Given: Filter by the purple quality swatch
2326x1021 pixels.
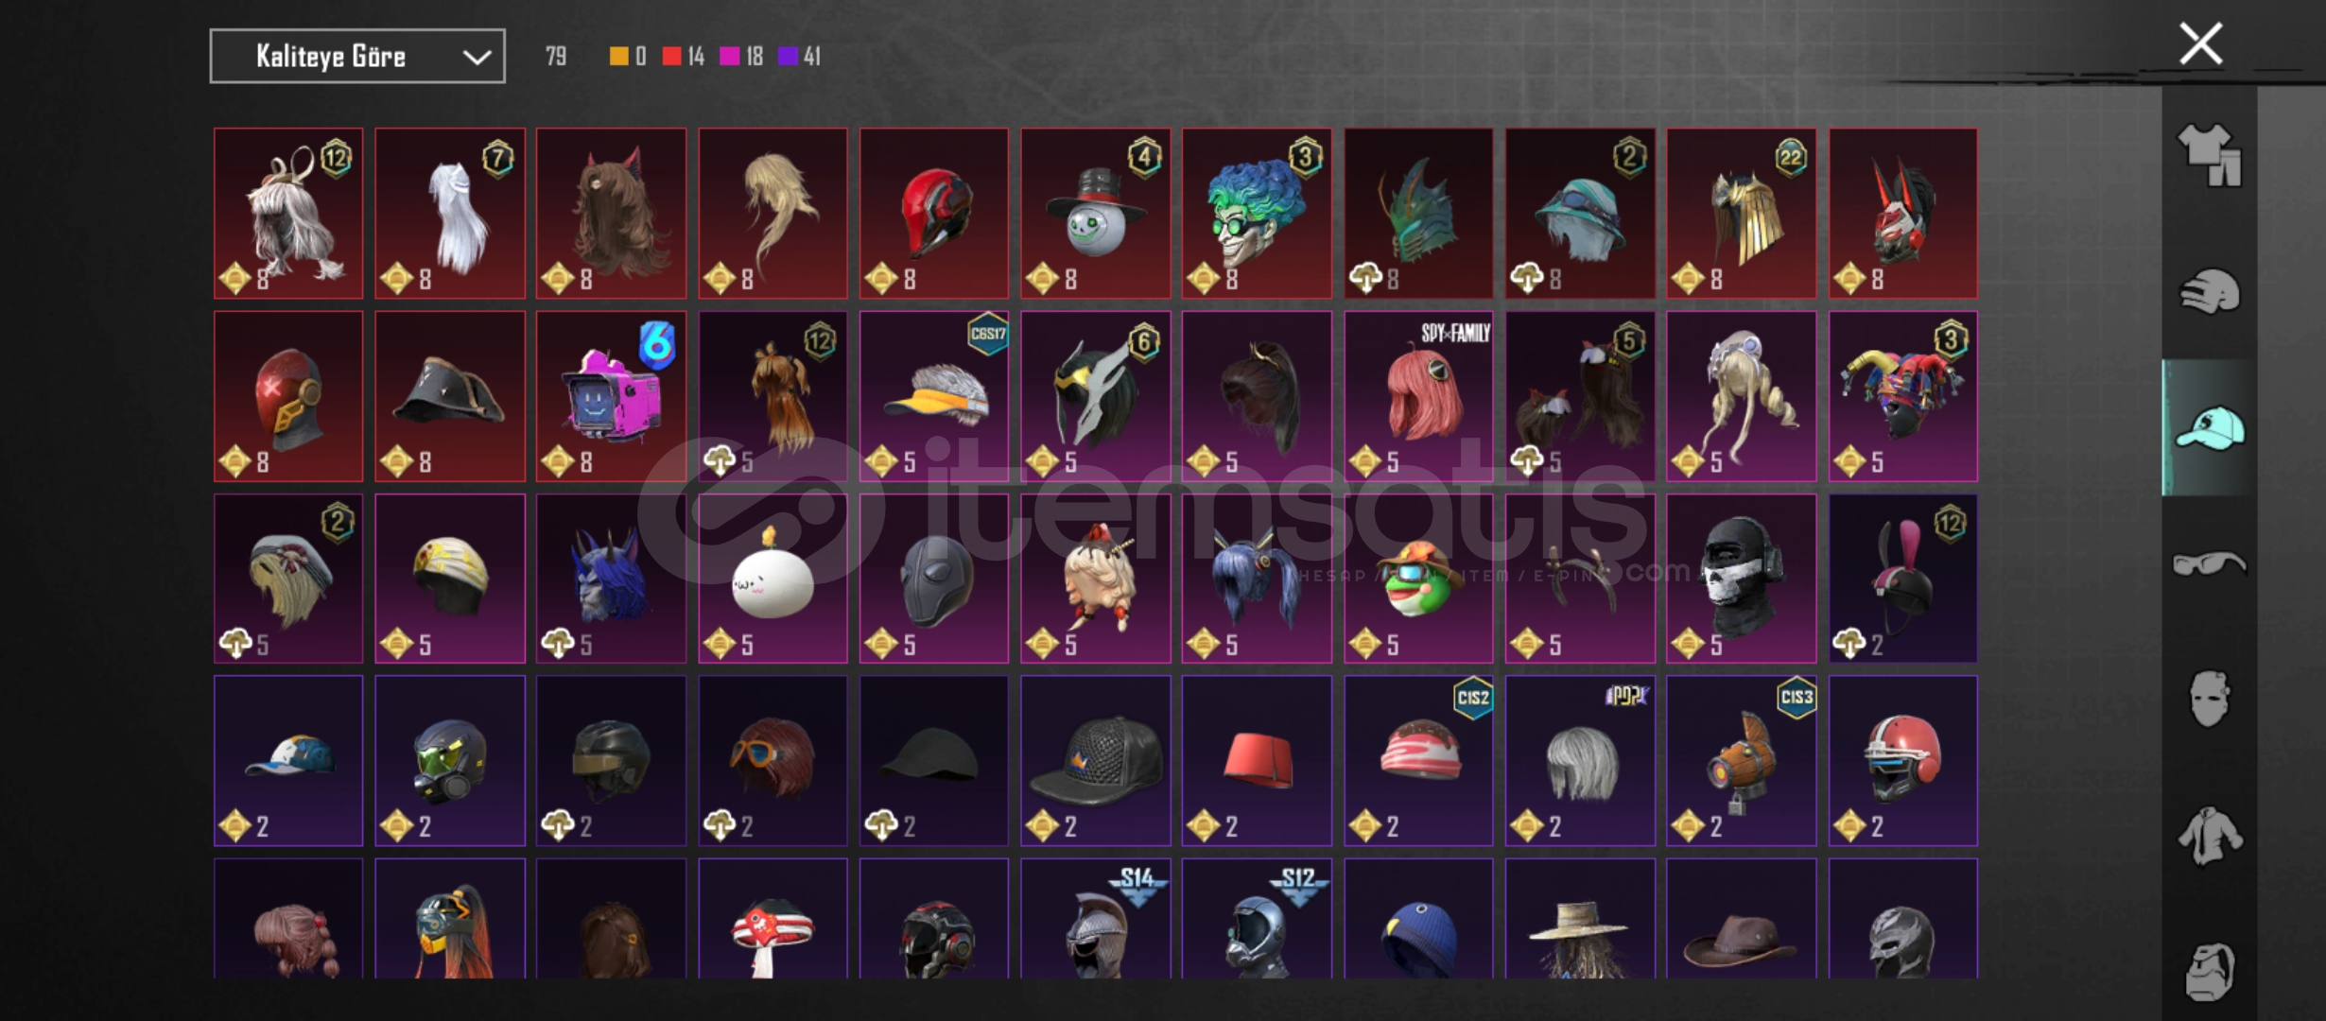Looking at the screenshot, I should pyautogui.click(x=788, y=57).
